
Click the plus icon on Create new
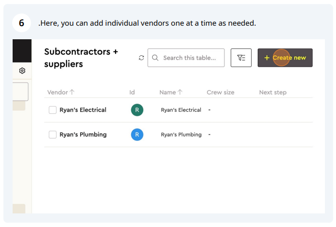coord(266,58)
